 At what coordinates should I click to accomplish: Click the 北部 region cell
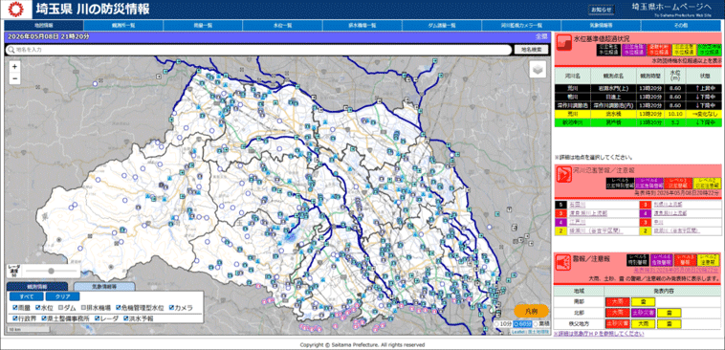point(579,313)
